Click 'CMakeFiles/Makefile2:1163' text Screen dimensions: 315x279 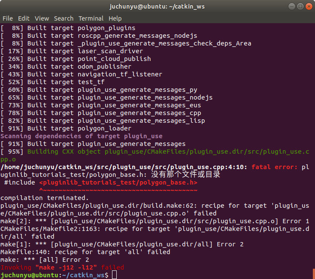coord(50,229)
